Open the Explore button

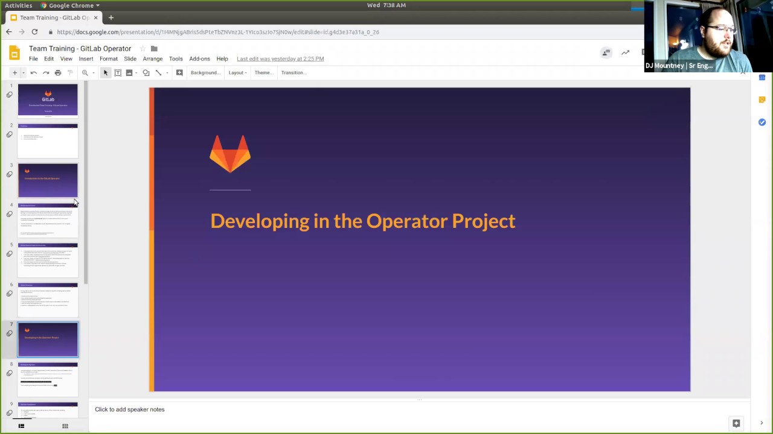tap(736, 423)
